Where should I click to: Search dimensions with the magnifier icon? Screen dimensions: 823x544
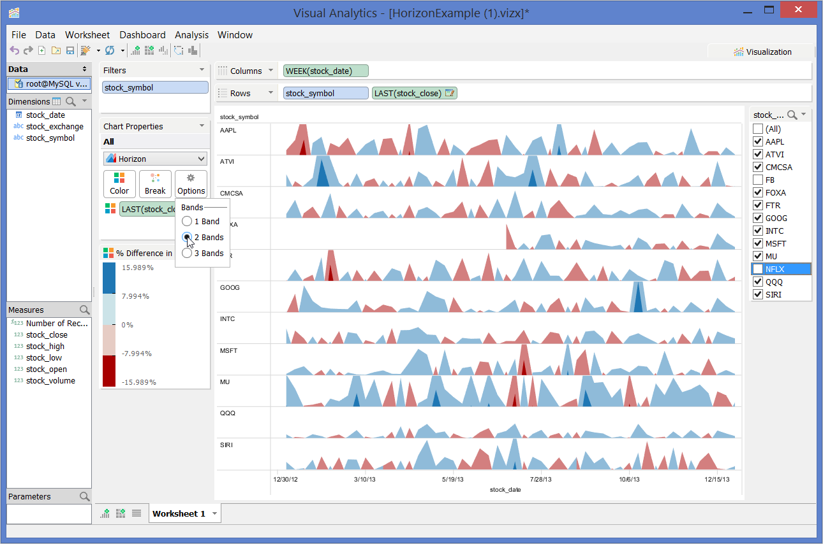click(x=71, y=101)
